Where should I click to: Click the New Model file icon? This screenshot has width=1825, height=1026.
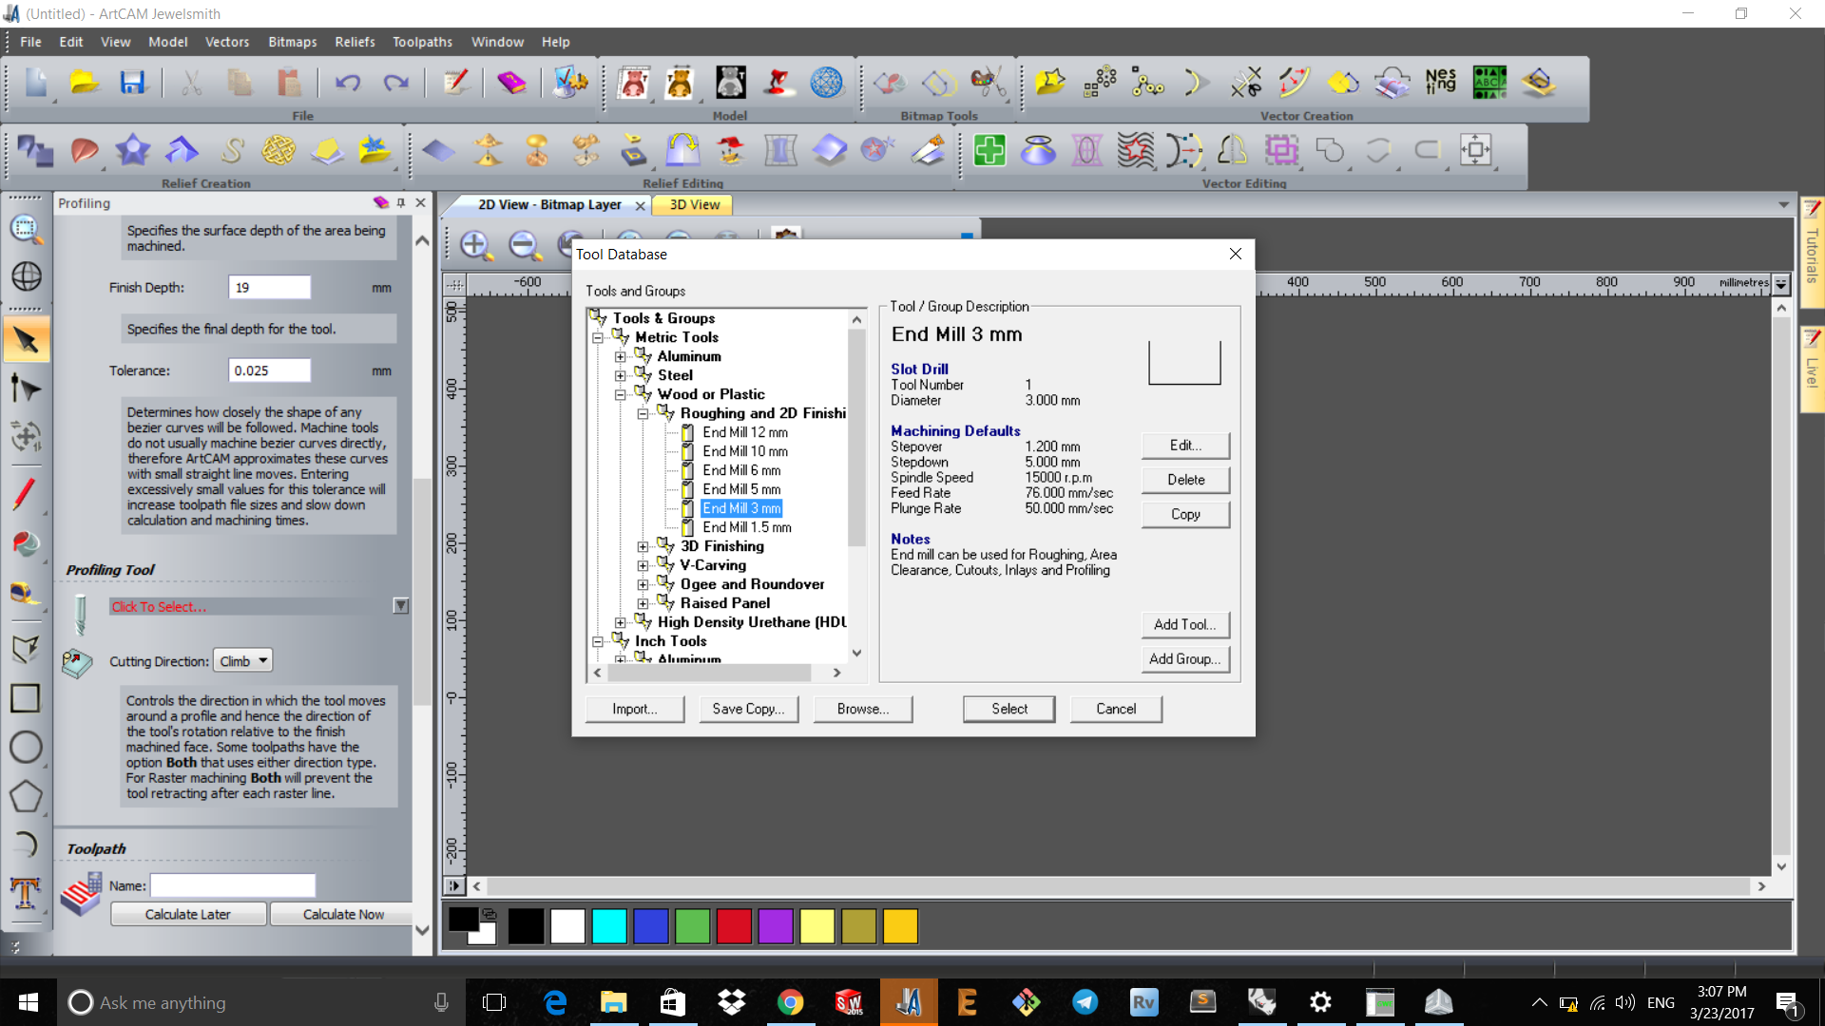(36, 84)
